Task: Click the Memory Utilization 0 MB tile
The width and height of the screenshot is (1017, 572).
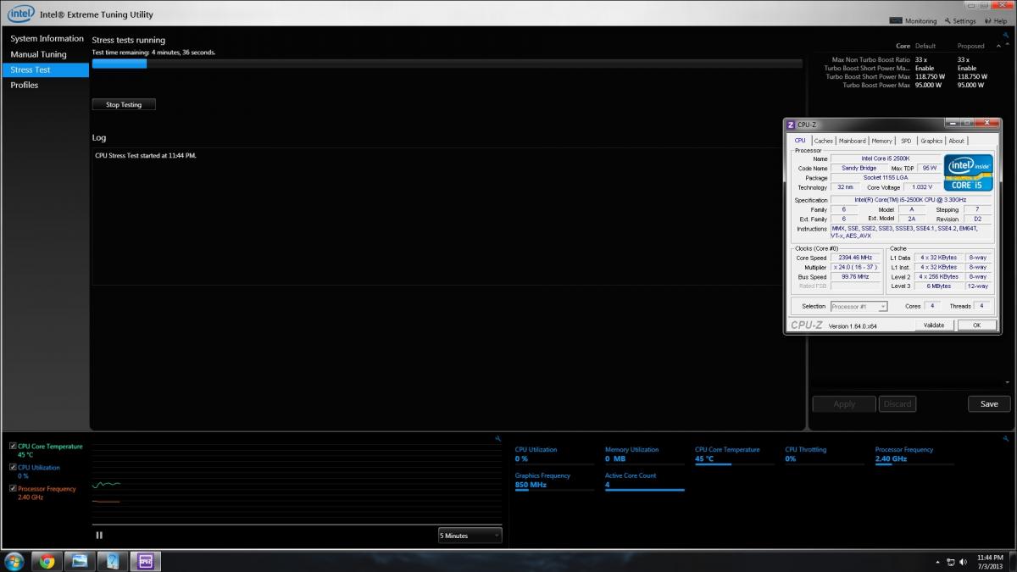Action: click(x=644, y=455)
